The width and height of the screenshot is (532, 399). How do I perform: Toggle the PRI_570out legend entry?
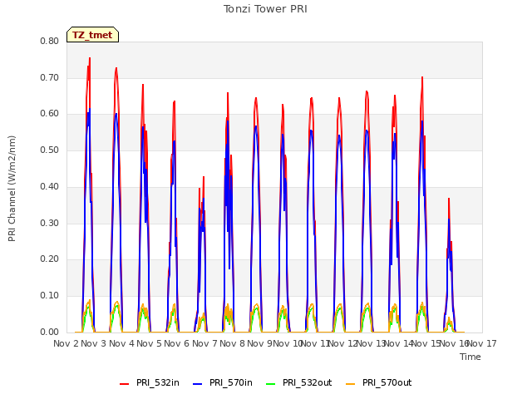click(x=378, y=382)
